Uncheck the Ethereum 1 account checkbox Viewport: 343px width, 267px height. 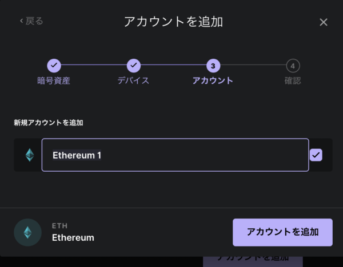(316, 155)
